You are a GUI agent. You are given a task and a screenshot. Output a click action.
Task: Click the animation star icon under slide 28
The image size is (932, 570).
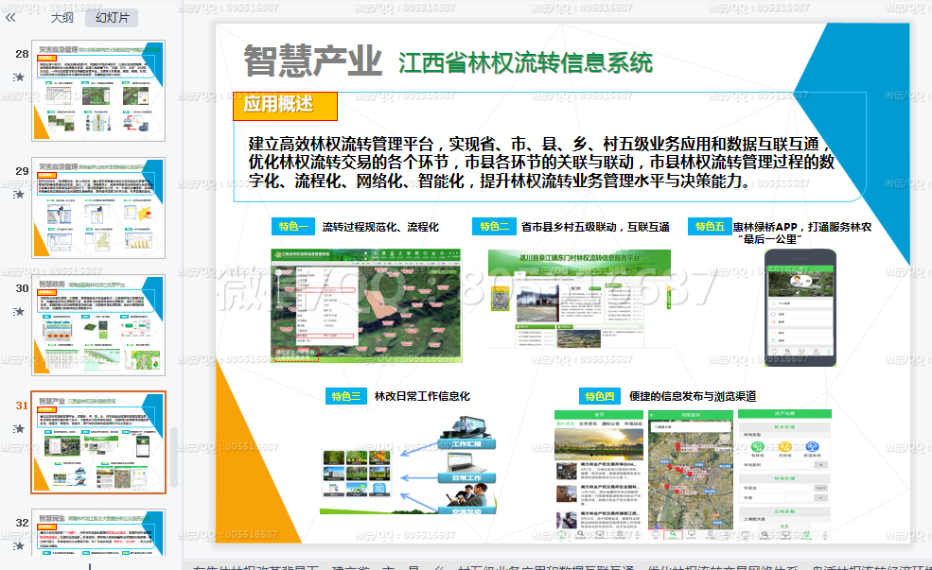(19, 78)
